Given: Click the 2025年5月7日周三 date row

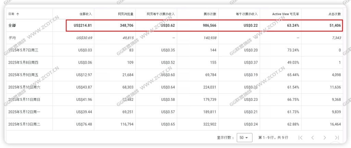Looking at the screenshot, I should [23, 50].
